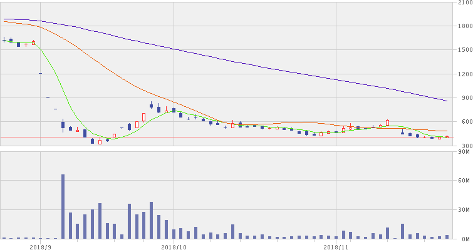Click the 30M volume axis label

pos(465,210)
